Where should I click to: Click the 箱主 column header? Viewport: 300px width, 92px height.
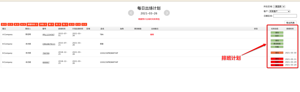point(4,29)
